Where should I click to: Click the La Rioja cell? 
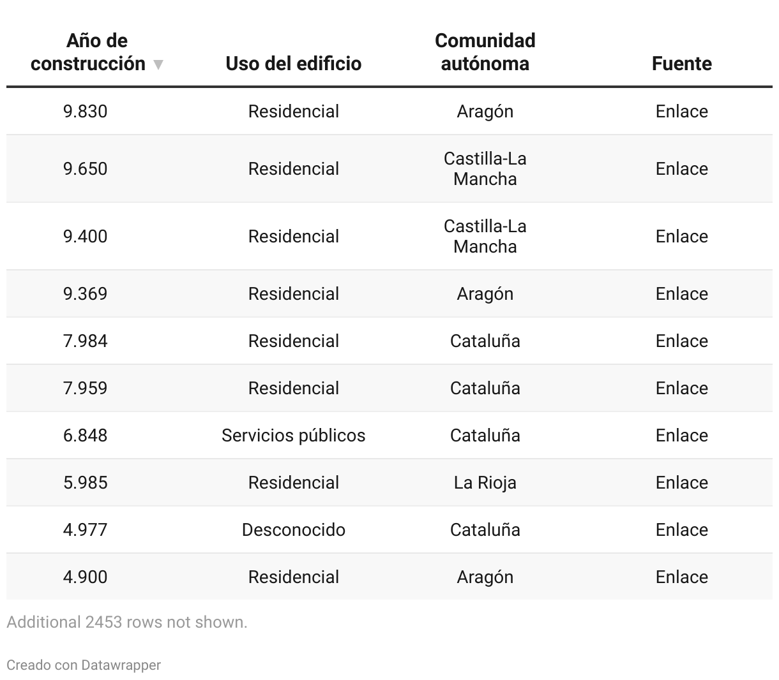click(485, 482)
